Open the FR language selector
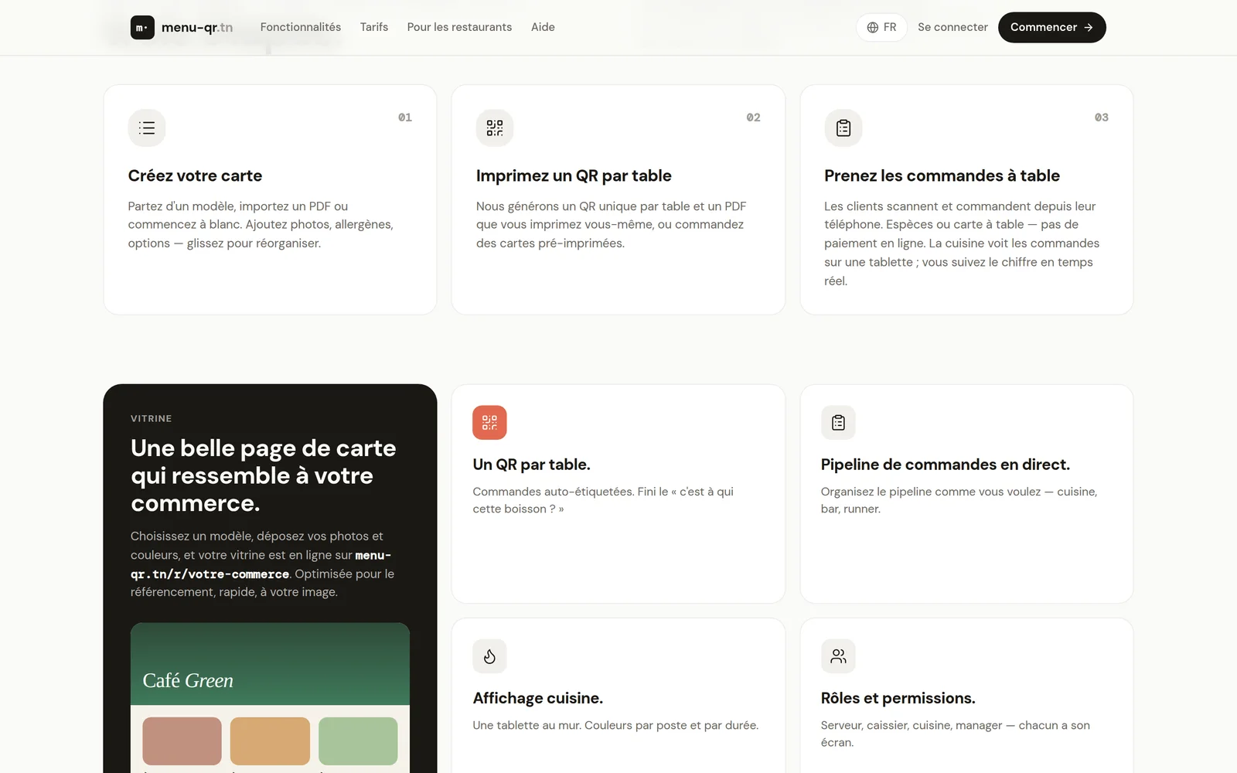 (881, 27)
